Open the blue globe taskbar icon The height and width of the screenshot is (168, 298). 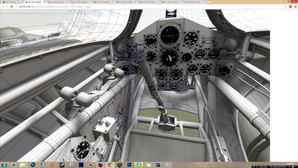[33, 165]
